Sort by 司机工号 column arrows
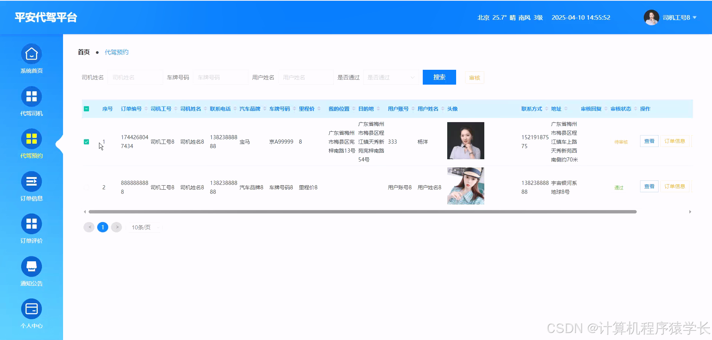The width and height of the screenshot is (712, 340). click(x=175, y=109)
